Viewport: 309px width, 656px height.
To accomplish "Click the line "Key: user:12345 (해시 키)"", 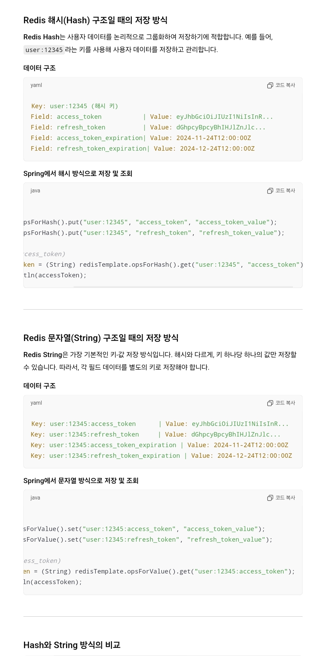I will point(75,106).
